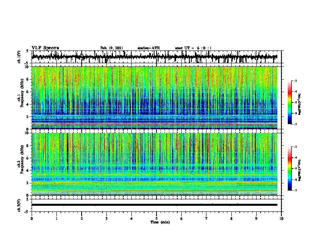Click the time axis tick label "10"
Image resolution: width=317 pixels, height=245 pixels.
[281, 219]
